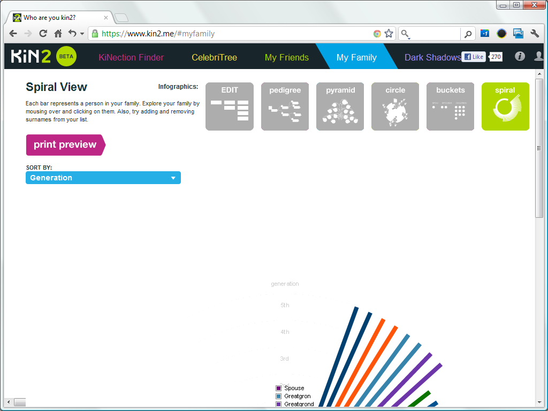This screenshot has width=548, height=411.
Task: Bookmark page with the star icon
Action: click(389, 34)
